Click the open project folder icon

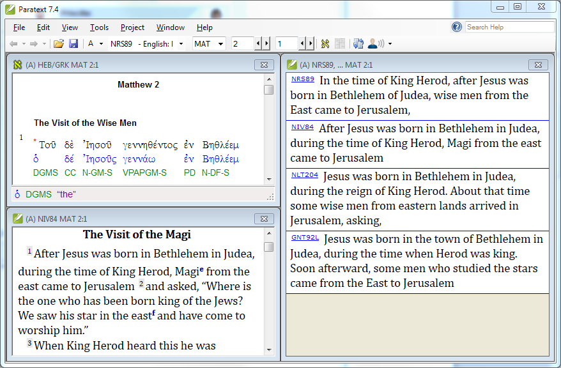point(59,44)
